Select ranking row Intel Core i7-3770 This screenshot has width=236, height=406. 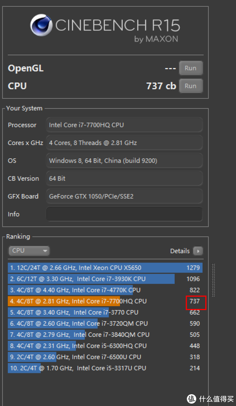coord(105,312)
